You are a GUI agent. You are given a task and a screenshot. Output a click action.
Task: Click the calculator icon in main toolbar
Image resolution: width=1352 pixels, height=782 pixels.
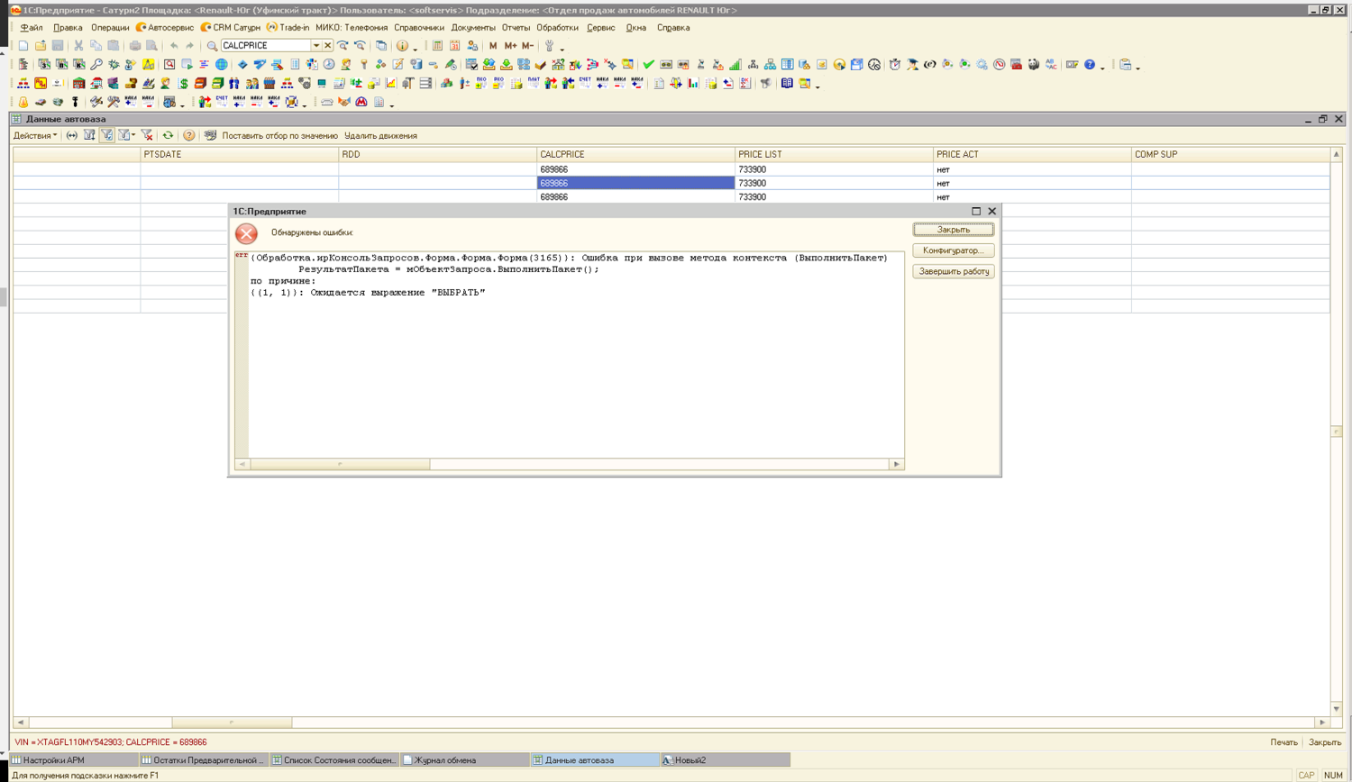(x=437, y=46)
